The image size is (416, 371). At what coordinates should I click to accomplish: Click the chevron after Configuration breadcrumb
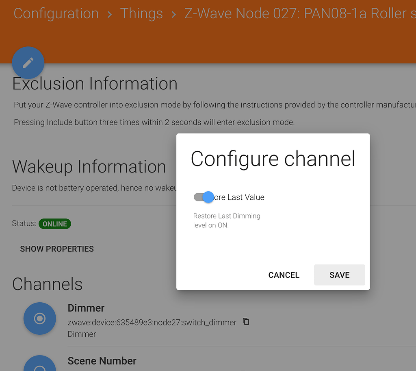pos(110,13)
